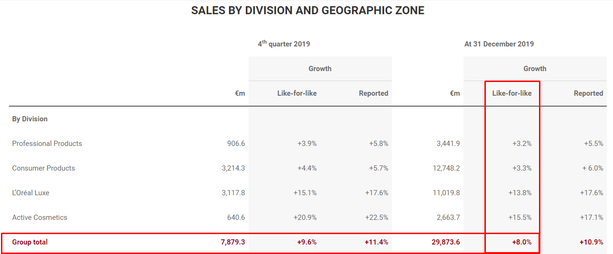The width and height of the screenshot is (613, 254).
Task: Click the "Active Cosmetics" row label
Action: tap(40, 218)
